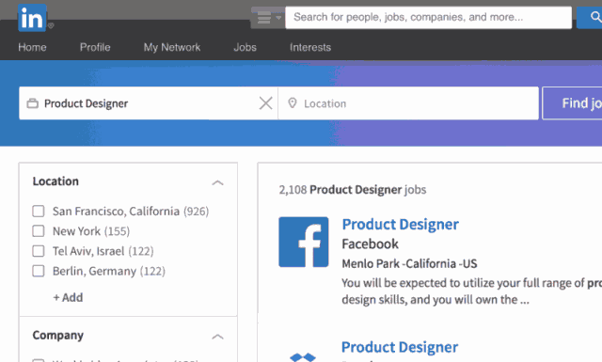Collapse the Company filter section
Image resolution: width=602 pixels, height=362 pixels.
tap(217, 337)
